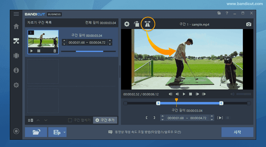
Task: Click the video preview area
Action: [x=187, y=59]
